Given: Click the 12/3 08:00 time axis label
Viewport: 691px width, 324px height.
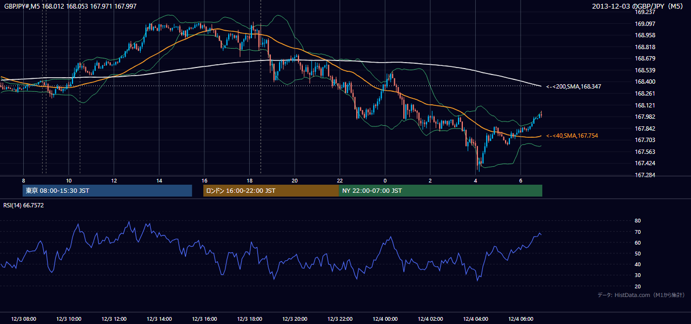Looking at the screenshot, I should (x=23, y=319).
